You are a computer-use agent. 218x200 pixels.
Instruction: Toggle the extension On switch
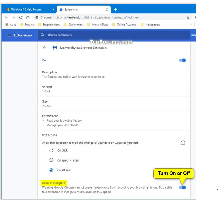[182, 60]
